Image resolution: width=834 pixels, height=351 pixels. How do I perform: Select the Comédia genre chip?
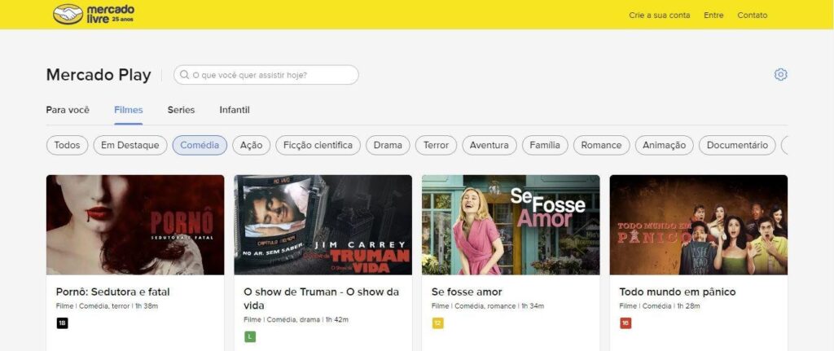click(x=200, y=145)
